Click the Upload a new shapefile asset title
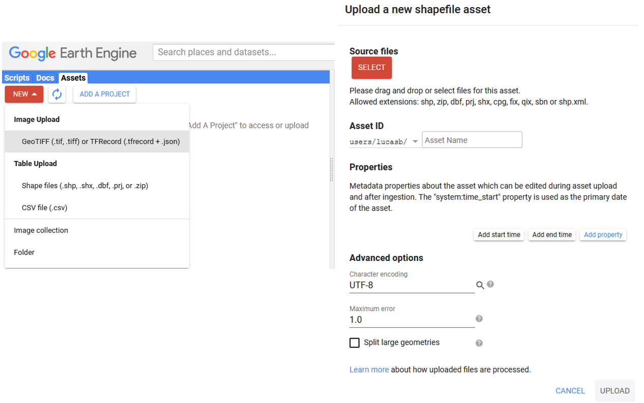The width and height of the screenshot is (644, 403). pyautogui.click(x=418, y=9)
